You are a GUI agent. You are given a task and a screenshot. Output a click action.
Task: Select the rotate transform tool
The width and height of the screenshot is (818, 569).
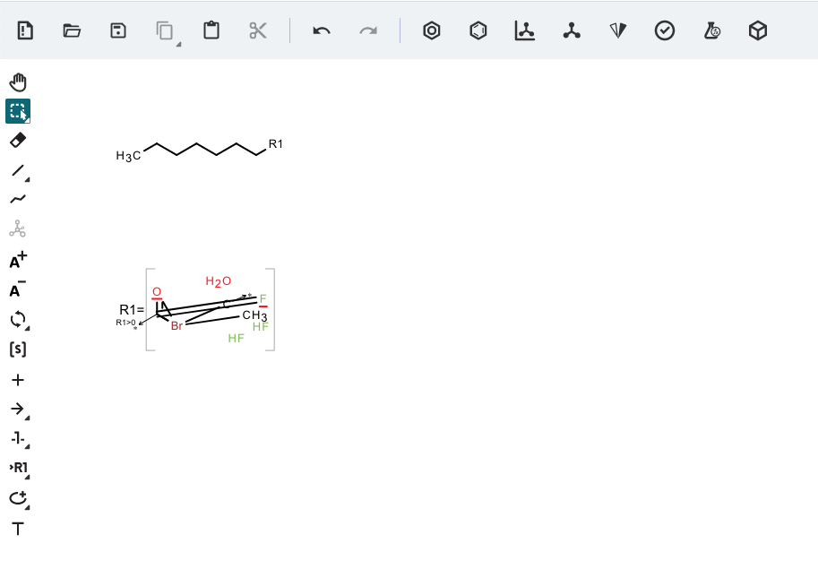click(18, 319)
